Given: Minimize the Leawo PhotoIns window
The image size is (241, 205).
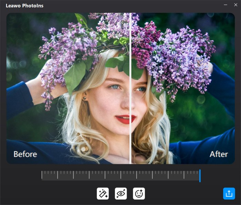Looking at the screenshot, I should (x=226, y=5).
